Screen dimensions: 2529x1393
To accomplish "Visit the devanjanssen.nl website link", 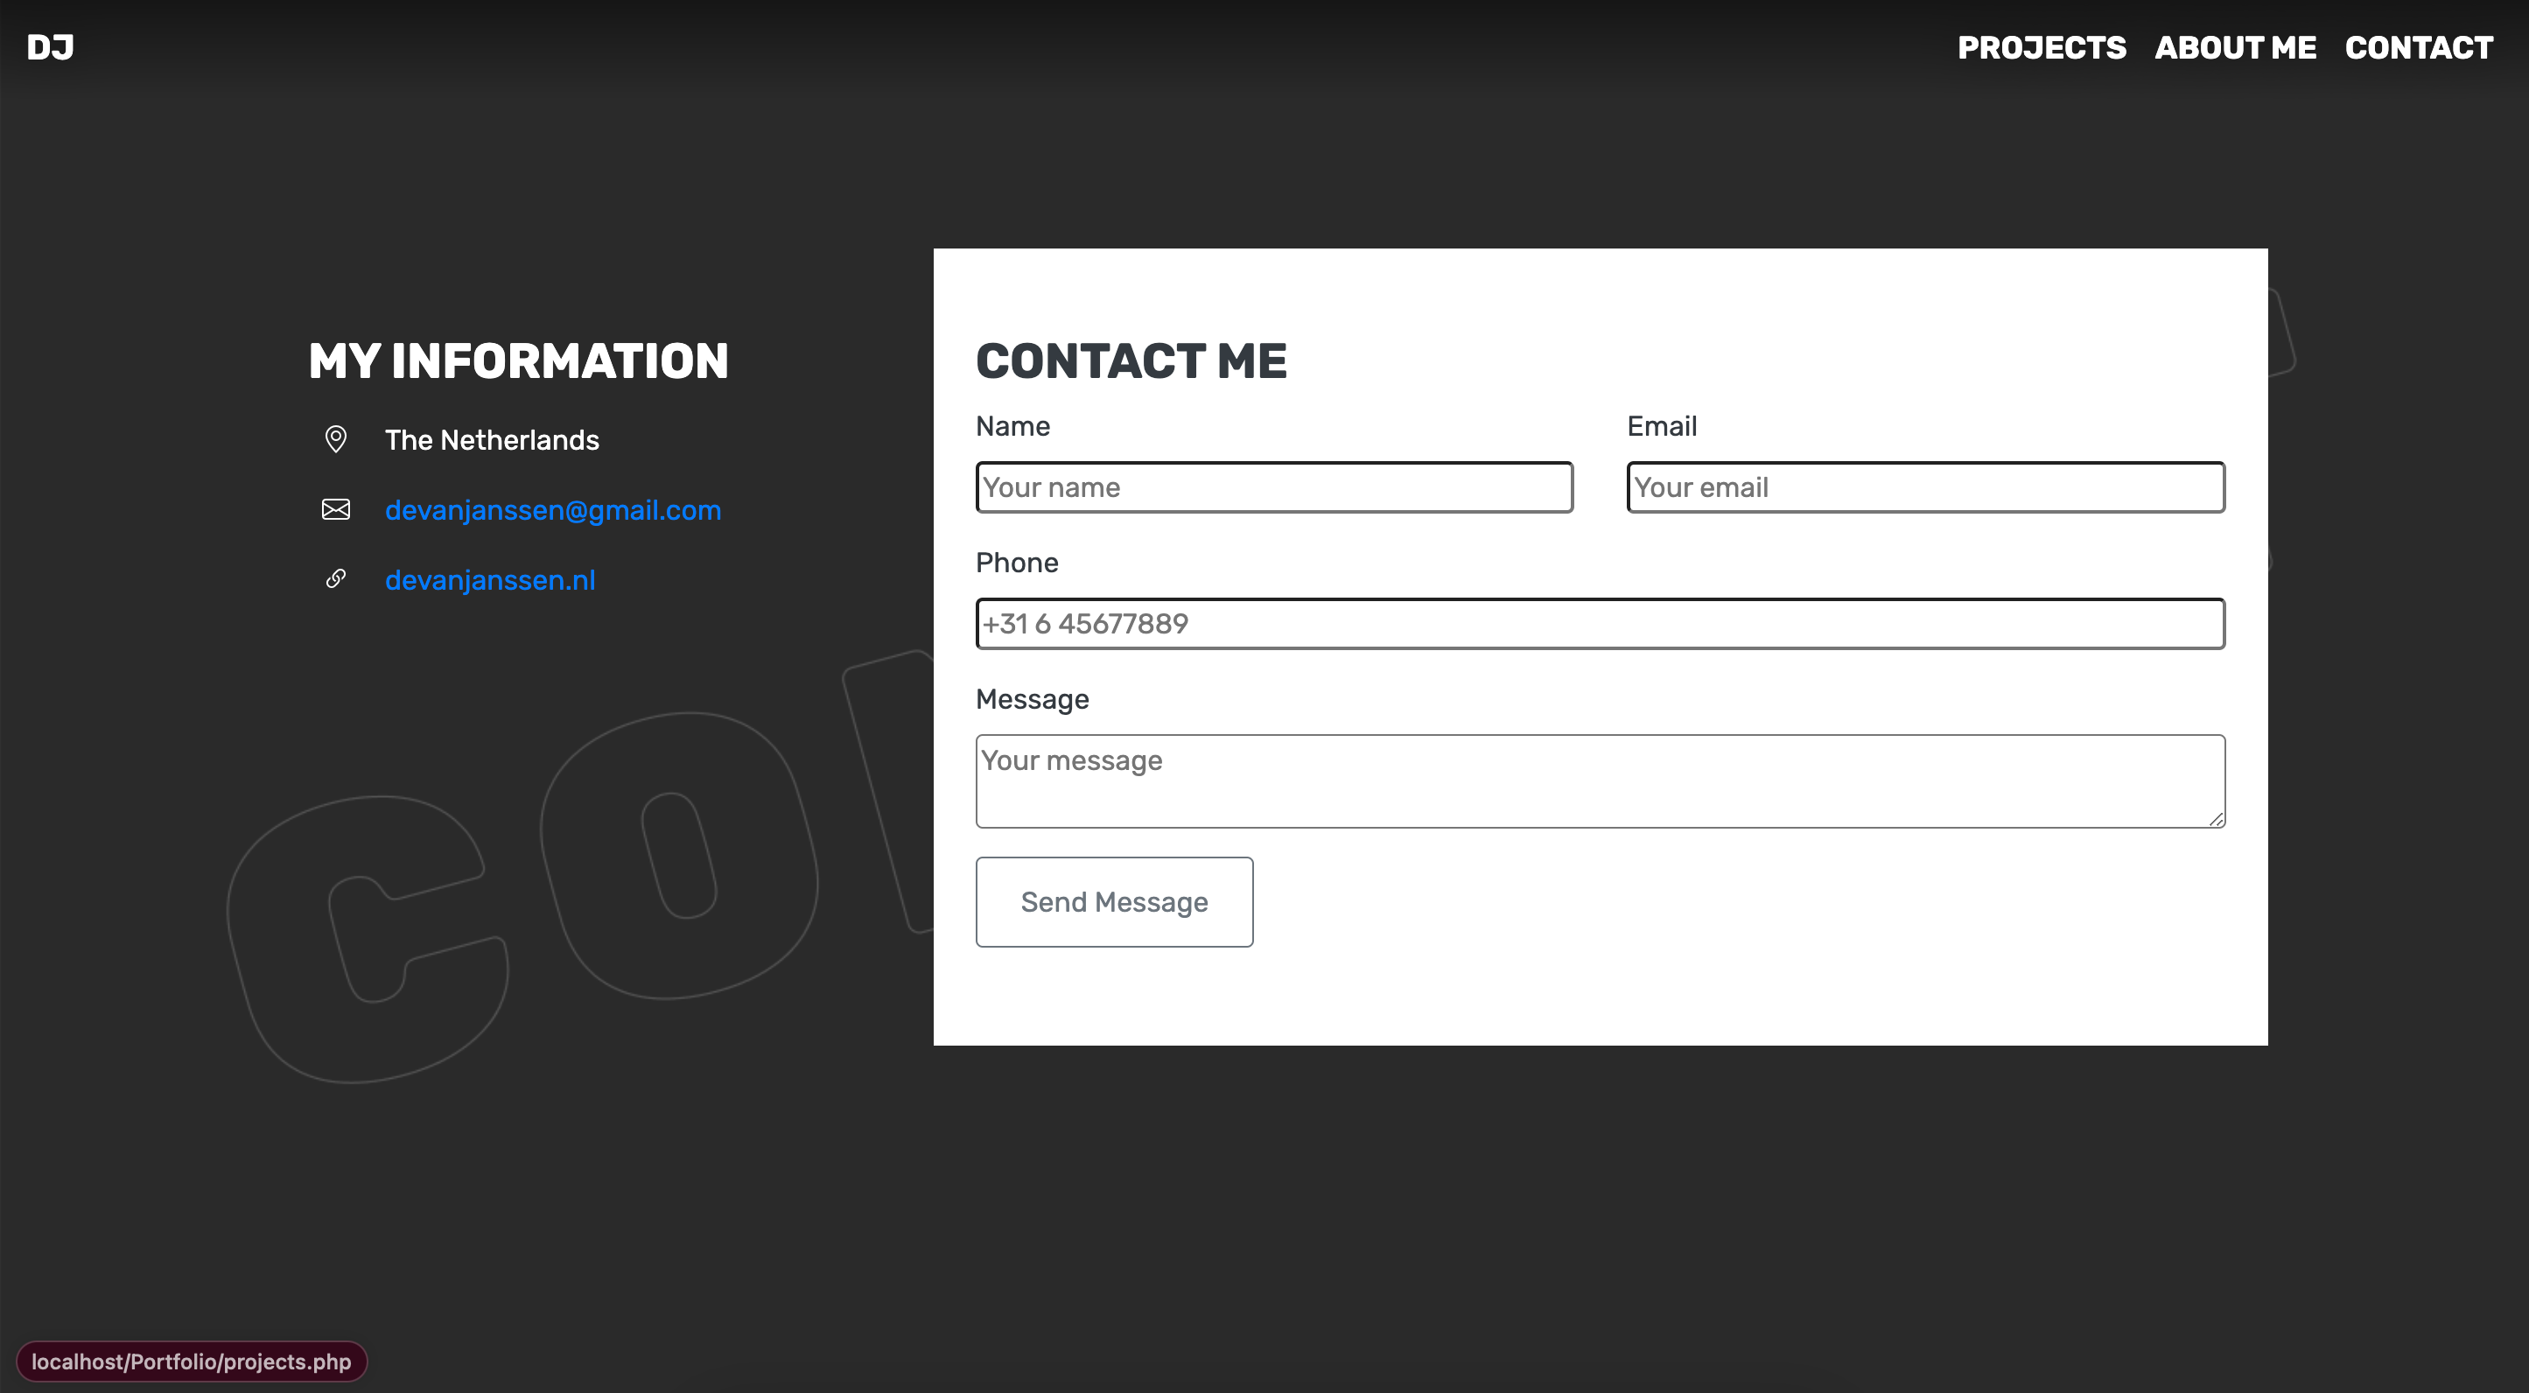I will (x=490, y=579).
